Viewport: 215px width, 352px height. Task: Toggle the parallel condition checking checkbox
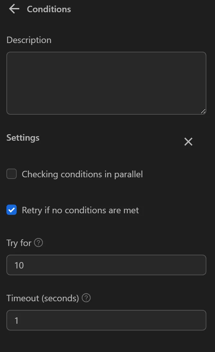(x=11, y=174)
